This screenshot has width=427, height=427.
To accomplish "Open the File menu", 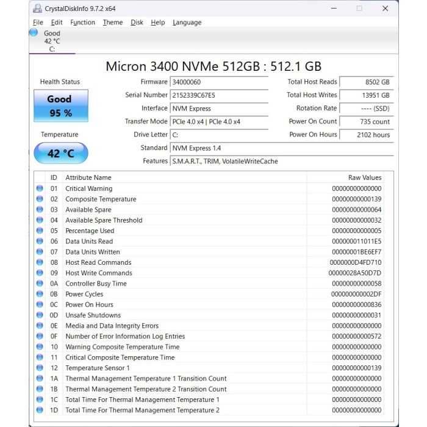I will click(38, 23).
